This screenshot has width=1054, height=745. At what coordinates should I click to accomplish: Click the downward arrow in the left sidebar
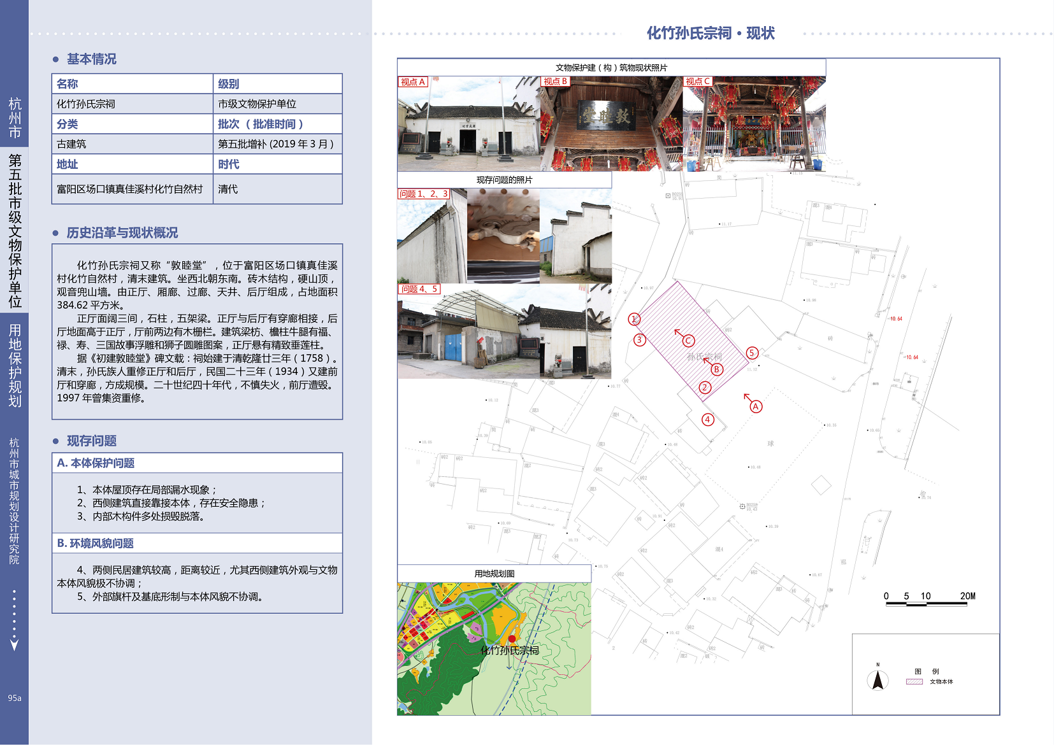14,644
